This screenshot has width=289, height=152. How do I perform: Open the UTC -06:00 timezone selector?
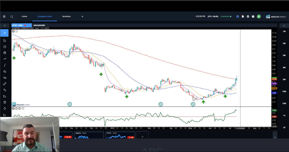(213, 16)
